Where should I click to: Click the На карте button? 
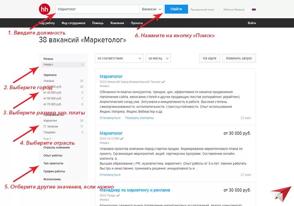click(209, 58)
